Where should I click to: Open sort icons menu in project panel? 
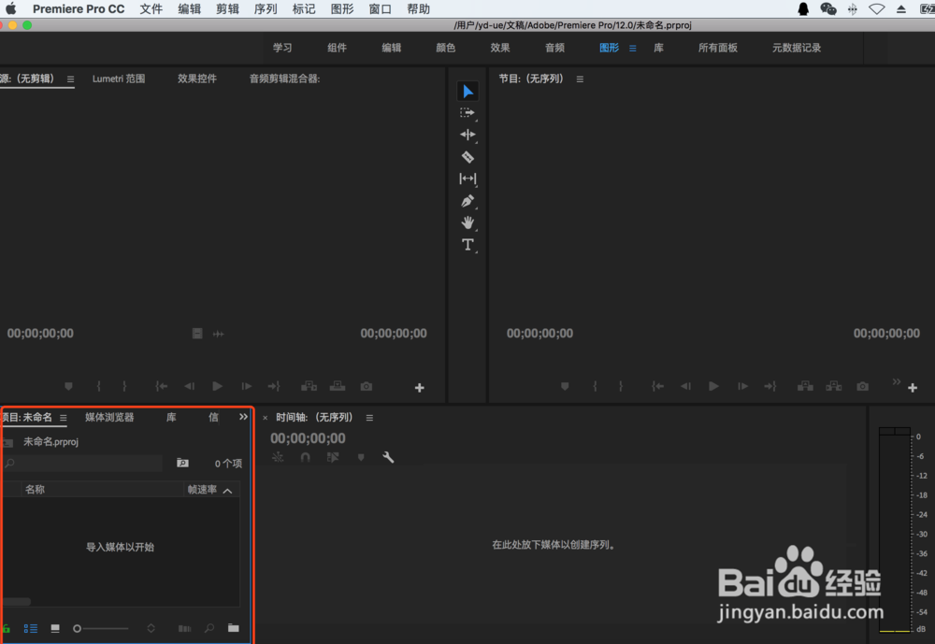pos(151,628)
